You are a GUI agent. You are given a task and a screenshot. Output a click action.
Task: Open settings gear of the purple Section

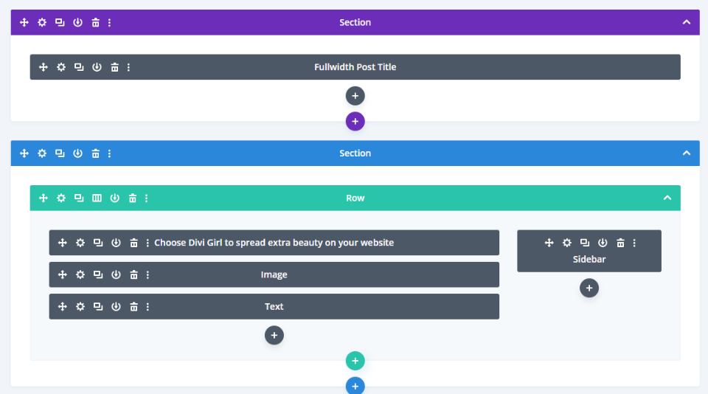pos(42,22)
